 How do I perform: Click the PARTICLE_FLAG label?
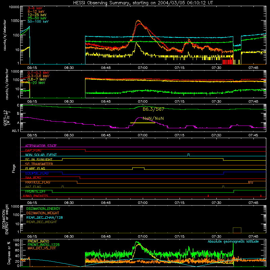point(38,182)
